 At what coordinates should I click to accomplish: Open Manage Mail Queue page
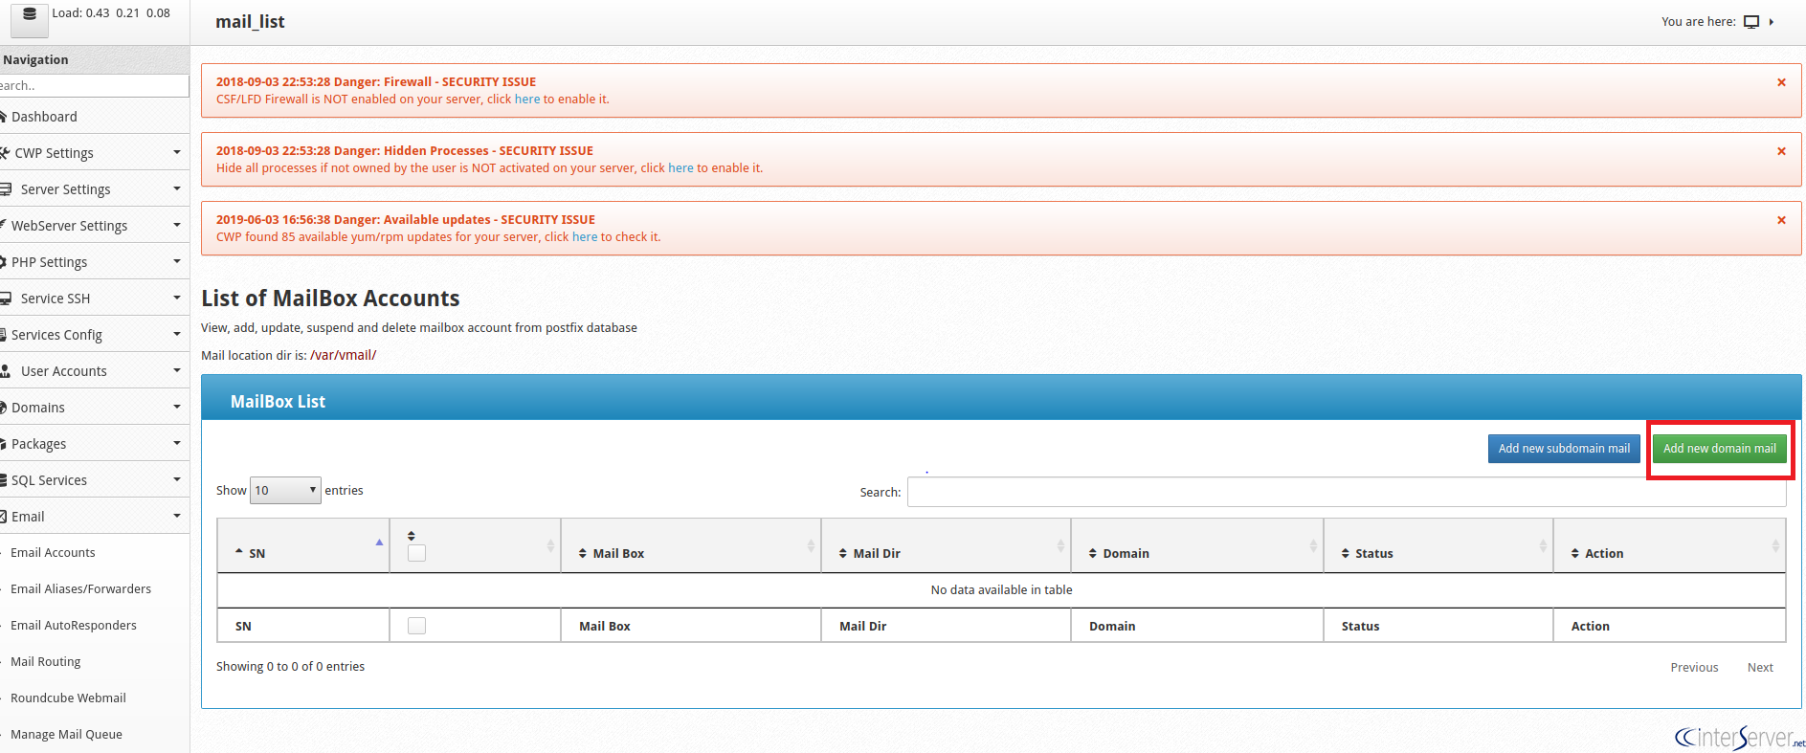66,735
